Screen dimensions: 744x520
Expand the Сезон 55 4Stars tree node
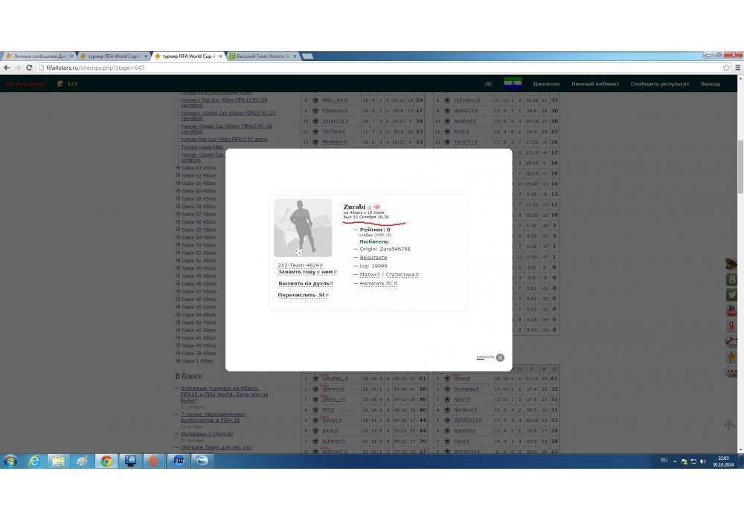178,230
